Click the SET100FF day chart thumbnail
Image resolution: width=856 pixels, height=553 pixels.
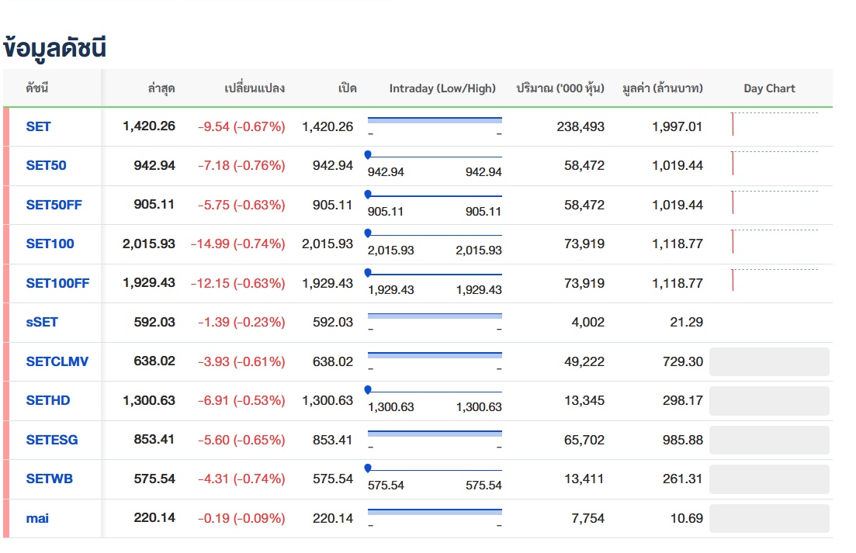(774, 282)
